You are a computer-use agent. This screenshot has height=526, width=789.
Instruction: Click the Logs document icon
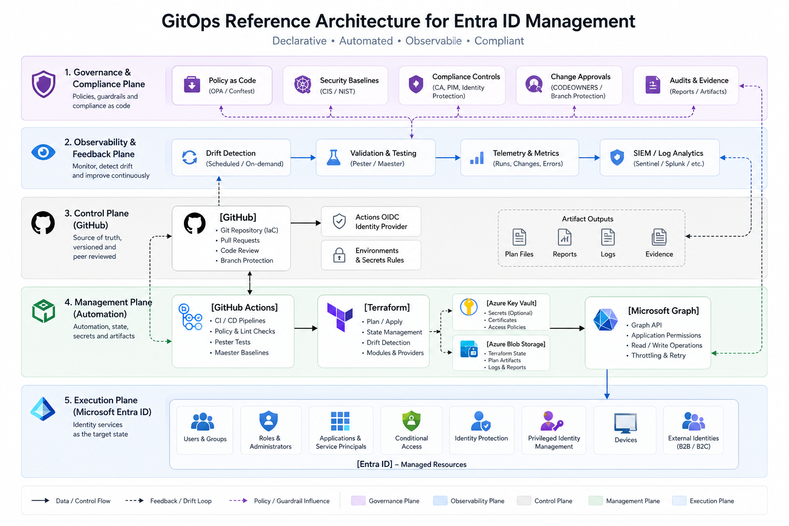(x=608, y=237)
